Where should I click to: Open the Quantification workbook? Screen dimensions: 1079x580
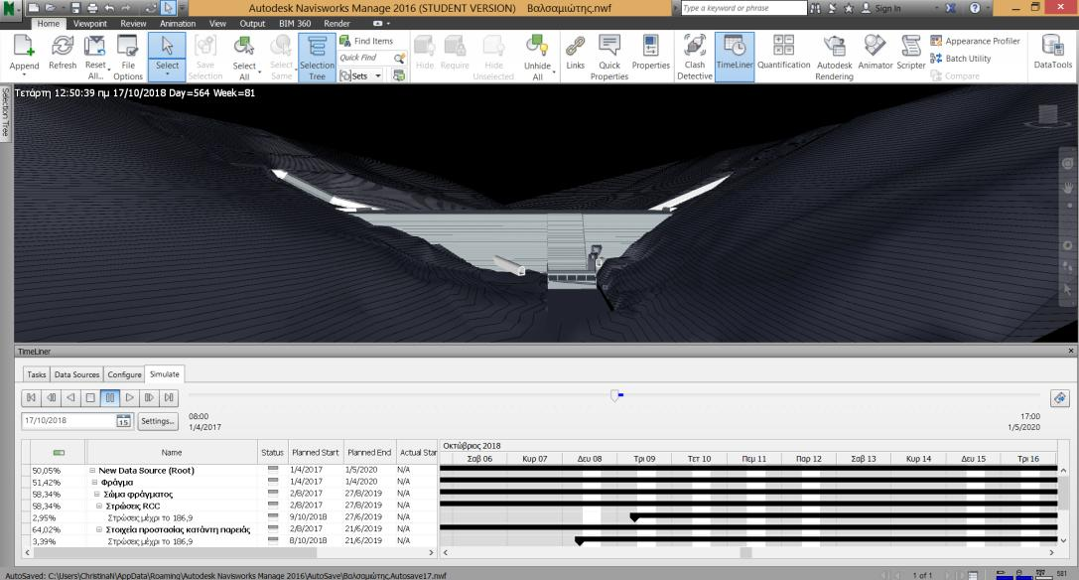point(784,52)
